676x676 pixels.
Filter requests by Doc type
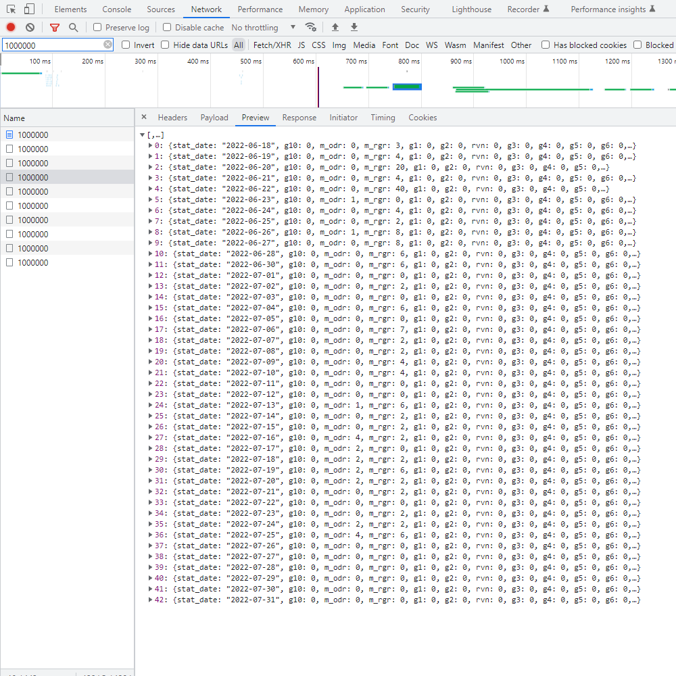pos(412,45)
